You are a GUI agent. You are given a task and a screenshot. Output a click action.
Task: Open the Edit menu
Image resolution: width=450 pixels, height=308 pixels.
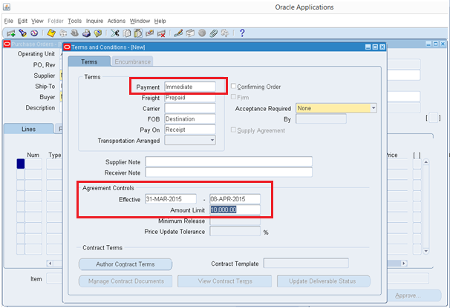click(22, 21)
